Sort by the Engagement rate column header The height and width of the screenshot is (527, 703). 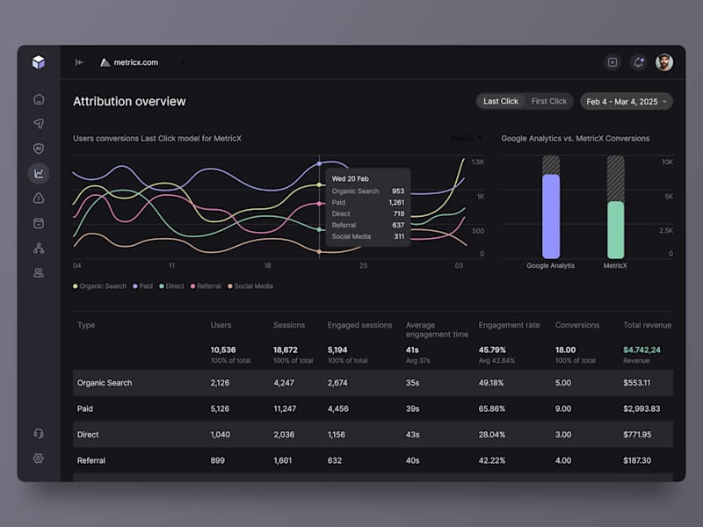point(509,325)
